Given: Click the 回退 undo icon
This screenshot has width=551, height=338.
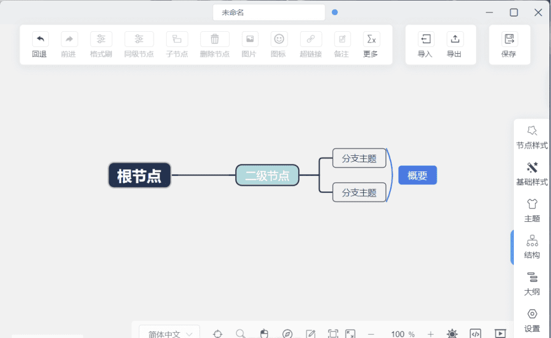Looking at the screenshot, I should tap(40, 39).
